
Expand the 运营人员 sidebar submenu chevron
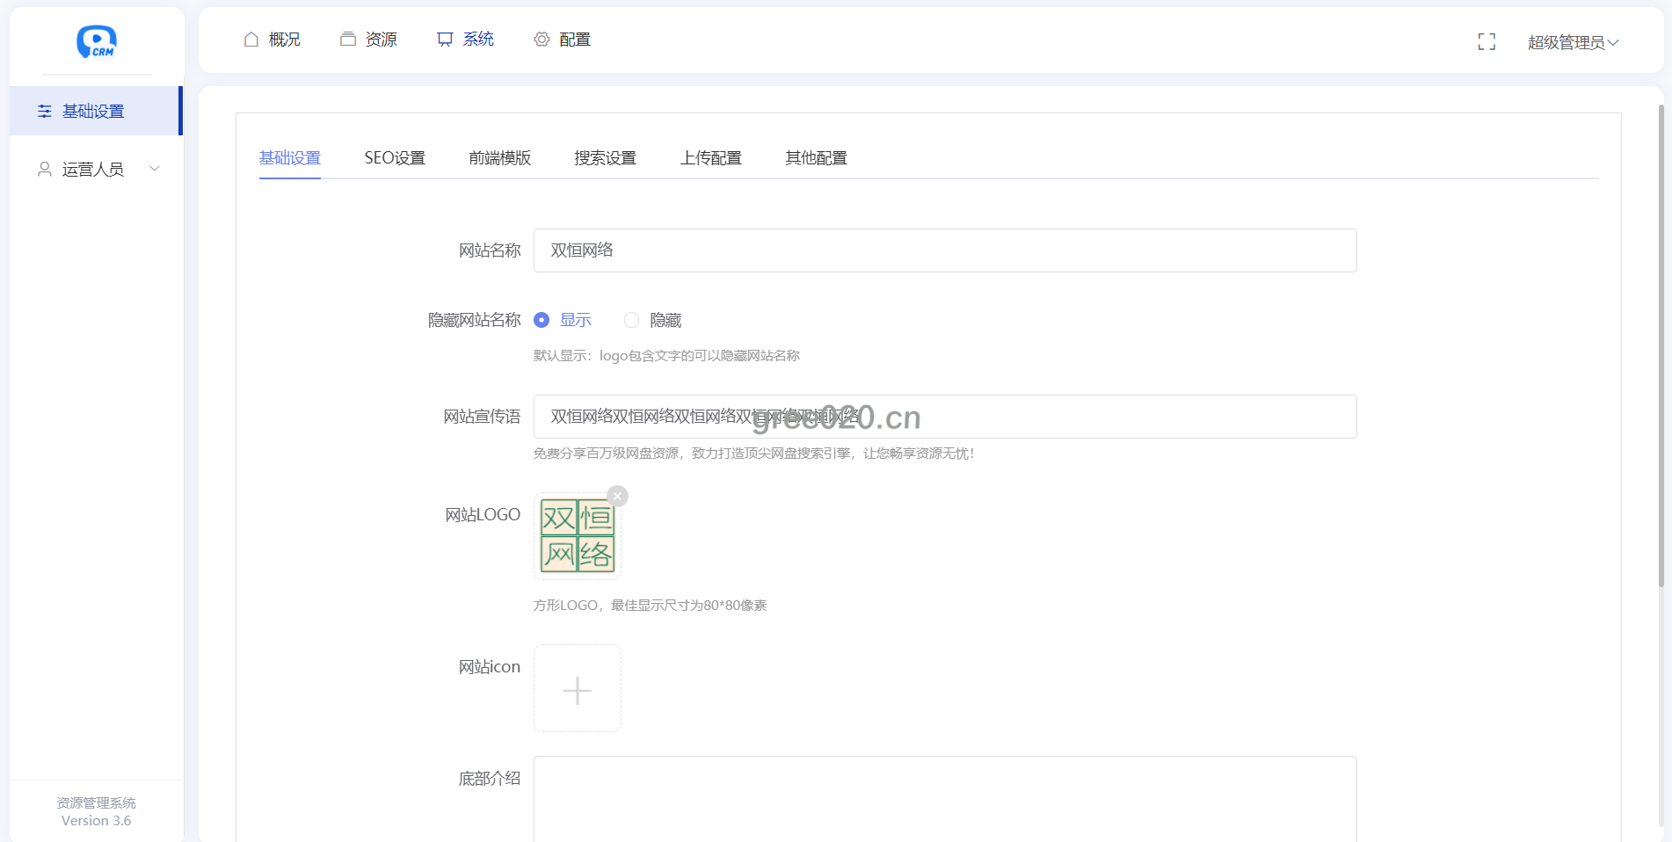point(155,169)
